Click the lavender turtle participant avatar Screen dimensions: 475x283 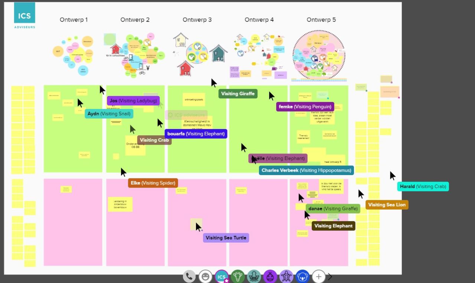286,276
